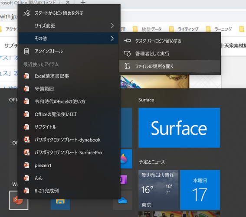Screen dimensions: 246x217
Task: Click the unpin icon beside スタートからピン留めを外す
Action: tap(26, 13)
